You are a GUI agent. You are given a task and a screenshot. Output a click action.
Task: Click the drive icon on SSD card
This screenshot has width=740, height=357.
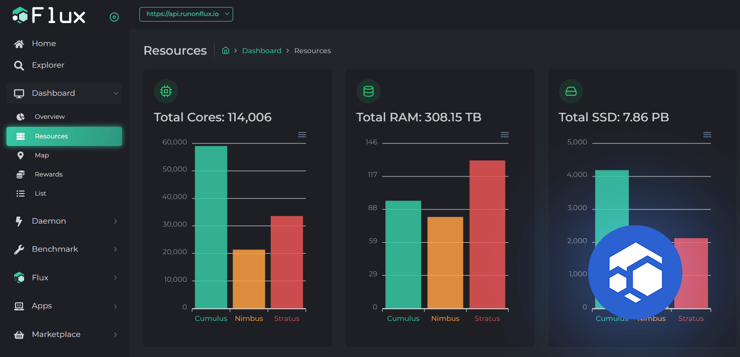[x=571, y=91]
